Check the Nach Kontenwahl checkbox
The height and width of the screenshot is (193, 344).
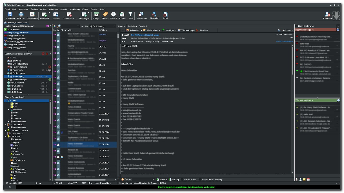click(x=296, y=26)
